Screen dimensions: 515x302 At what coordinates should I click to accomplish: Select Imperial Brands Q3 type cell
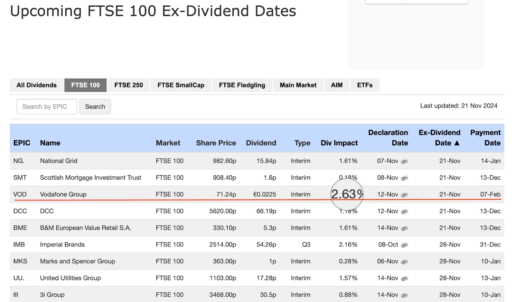coord(306,245)
